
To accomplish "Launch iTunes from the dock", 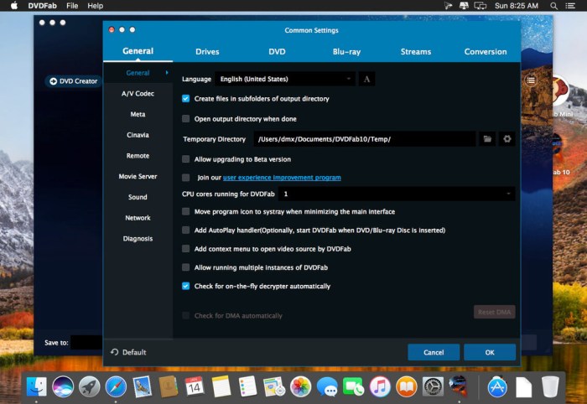I will 380,386.
